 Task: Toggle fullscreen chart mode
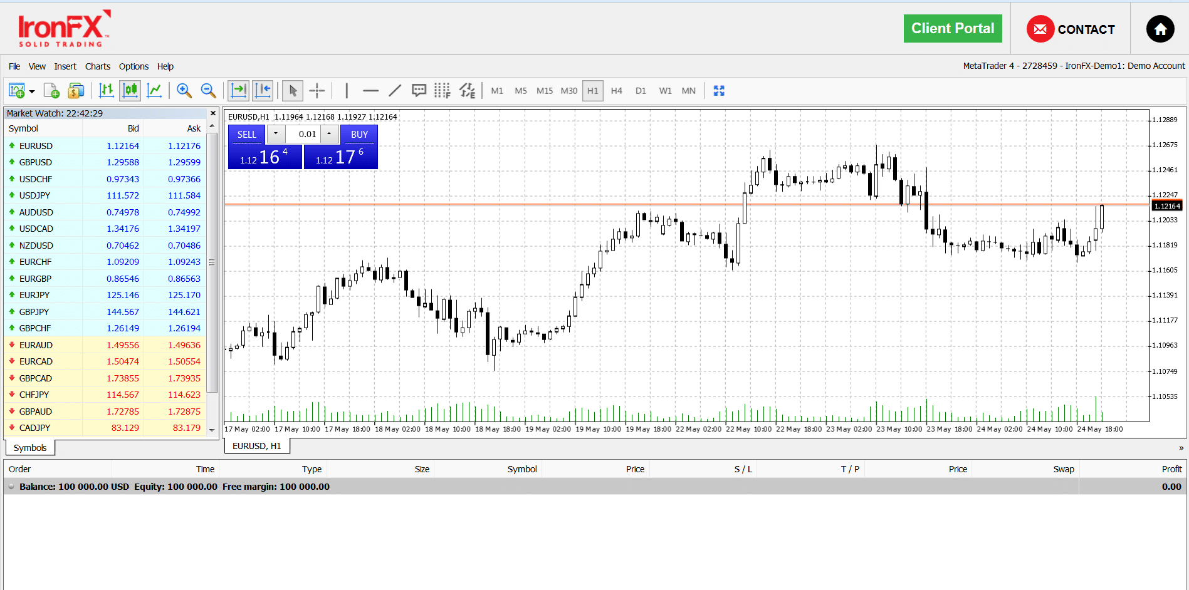(719, 91)
